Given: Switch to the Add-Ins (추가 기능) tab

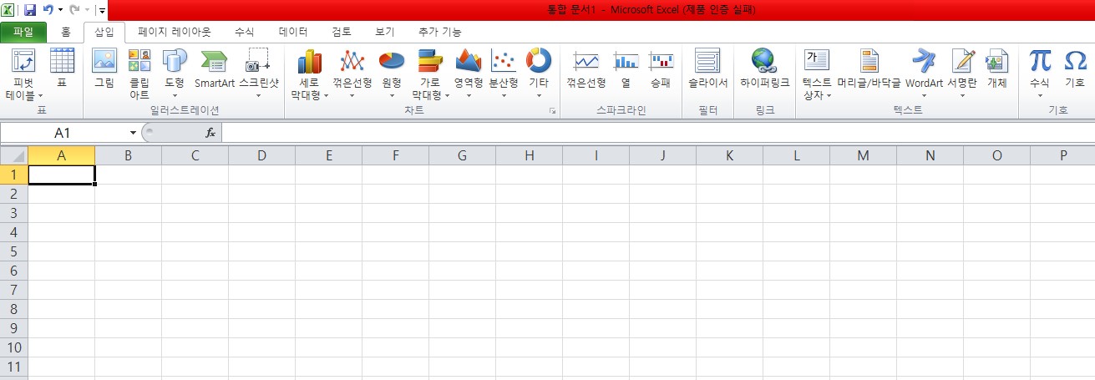Looking at the screenshot, I should point(440,32).
